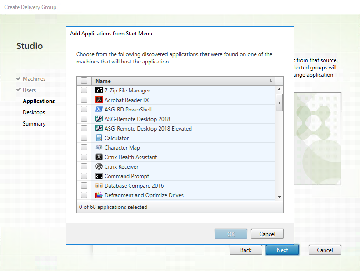Click the Database Compare 2016 icon
The image size is (360, 271).
(x=99, y=186)
